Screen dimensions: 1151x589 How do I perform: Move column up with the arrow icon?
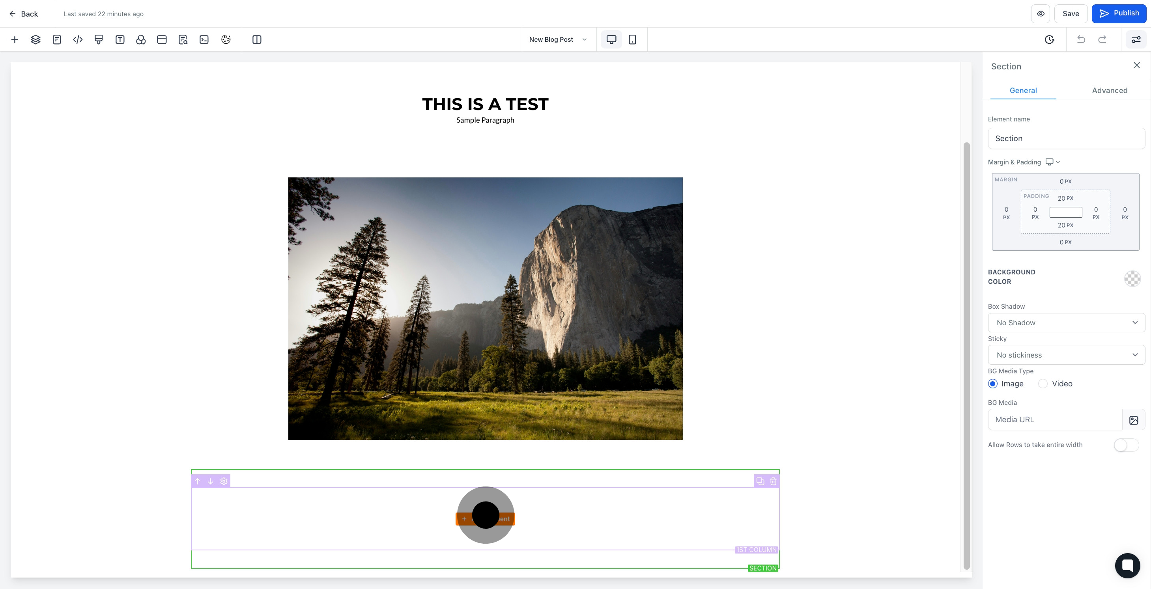click(198, 481)
